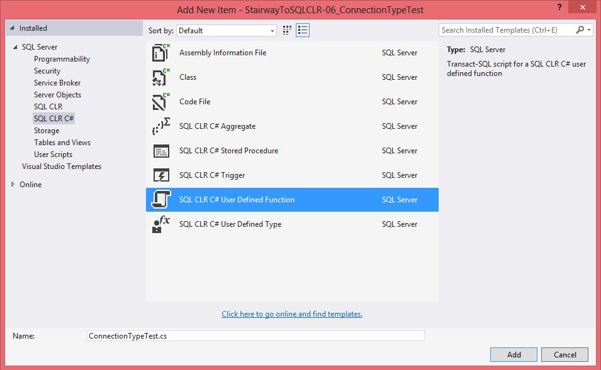Choose SQL CLR C# User Defined Function name
This screenshot has width=601, height=370.
[x=237, y=200]
